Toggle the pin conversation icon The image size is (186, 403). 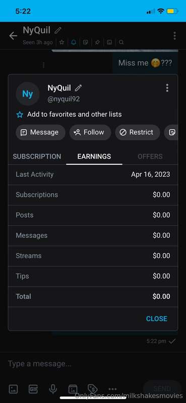pos(97,42)
